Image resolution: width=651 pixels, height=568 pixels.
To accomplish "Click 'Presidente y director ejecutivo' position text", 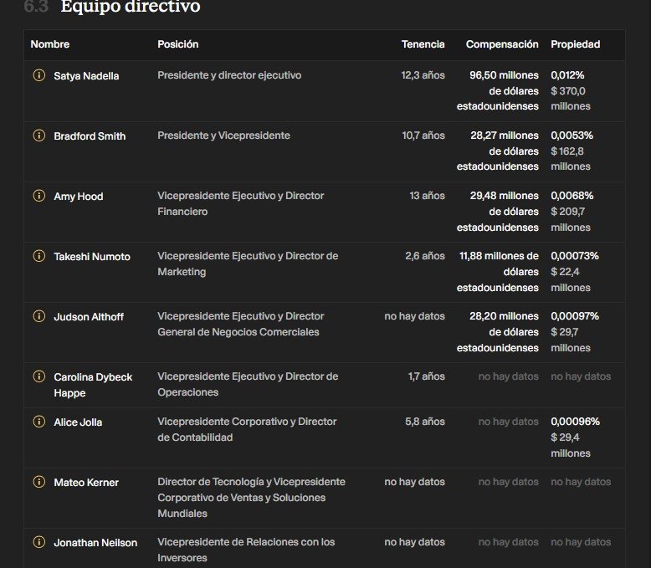I will (229, 75).
